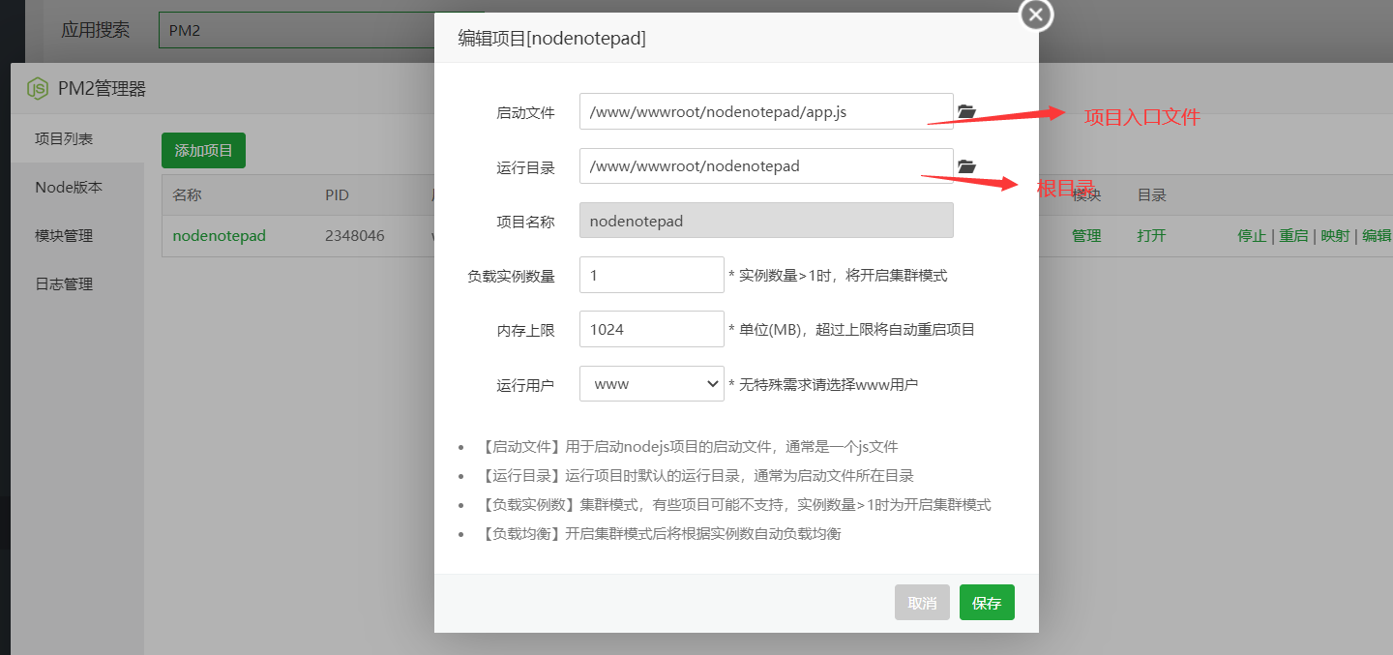The height and width of the screenshot is (655, 1393).
Task: Click the greyed 项目名称 field
Action: click(765, 221)
